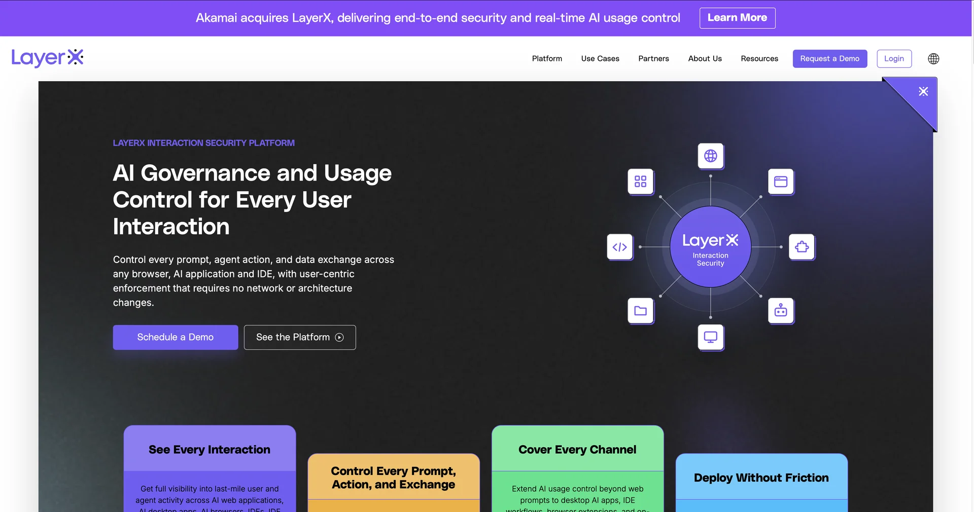Screen dimensions: 974x512
Task: Click Request a Demo button
Action: (x=830, y=59)
